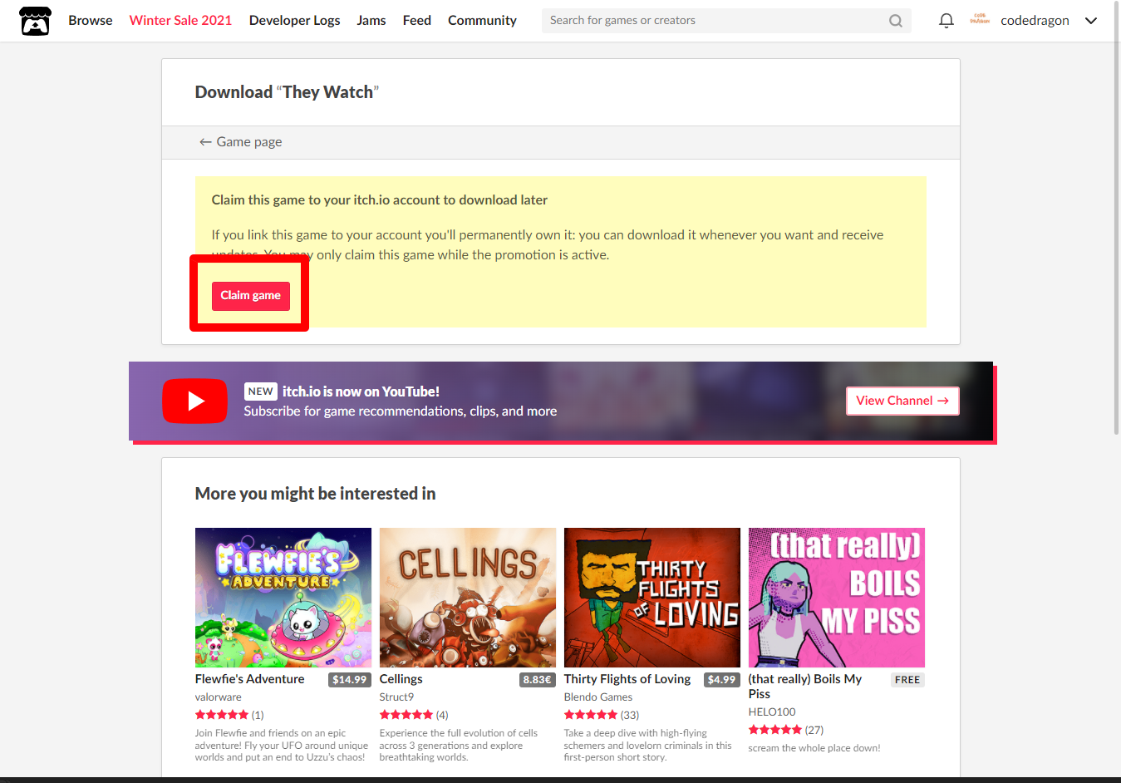Click the FREE price tag
Screen dimensions: 1121x783
coord(907,680)
